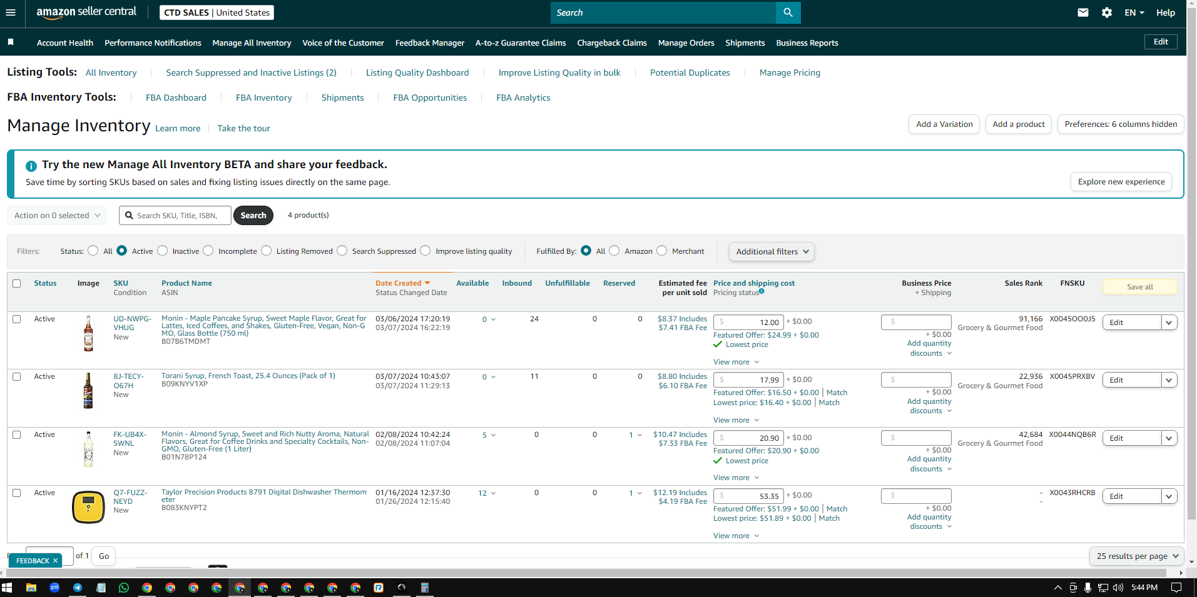
Task: Expand View more for Torani Syrup row
Action: click(736, 420)
